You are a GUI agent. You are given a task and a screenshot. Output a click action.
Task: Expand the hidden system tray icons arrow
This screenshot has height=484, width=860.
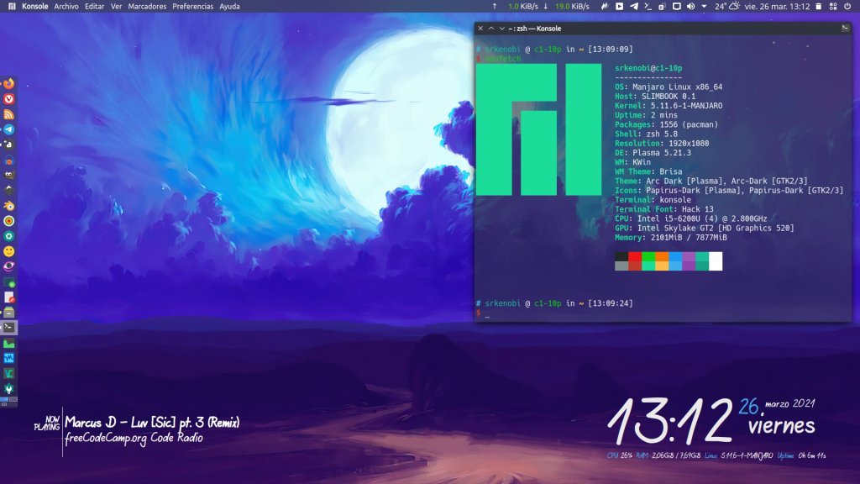[x=703, y=6]
